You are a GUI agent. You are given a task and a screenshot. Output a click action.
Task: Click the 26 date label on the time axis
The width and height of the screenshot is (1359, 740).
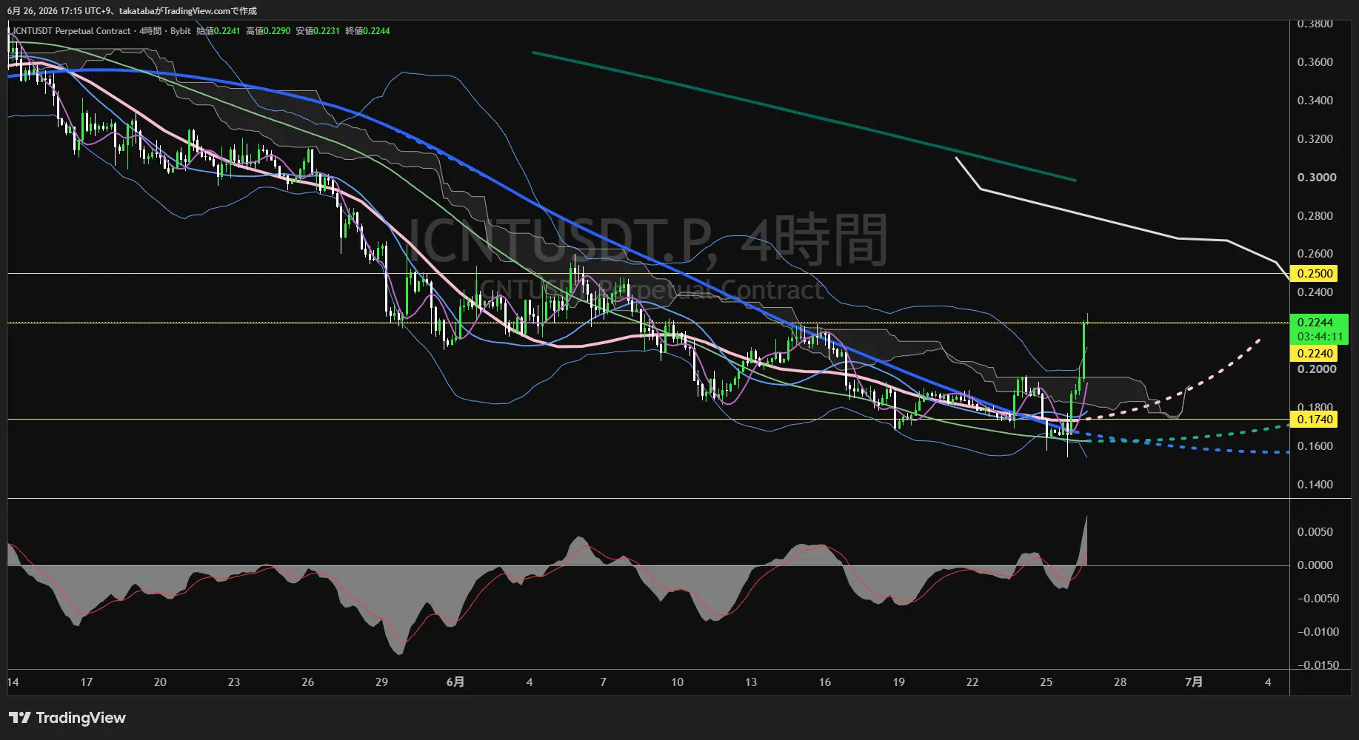tap(308, 682)
